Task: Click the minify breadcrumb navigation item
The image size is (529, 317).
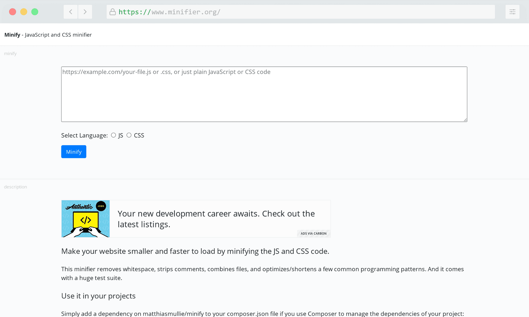Action: 11,53
